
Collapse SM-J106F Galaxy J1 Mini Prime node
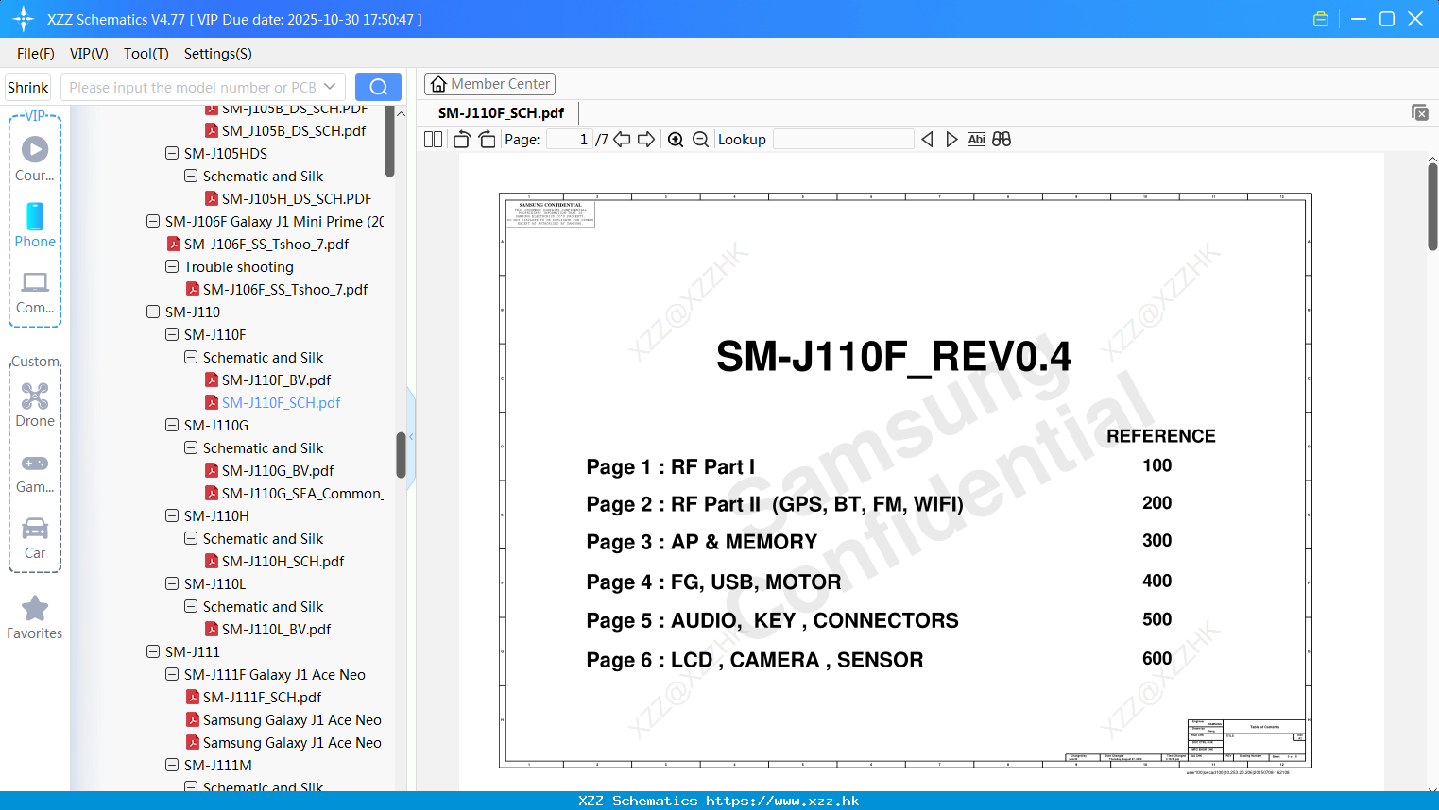coord(153,221)
